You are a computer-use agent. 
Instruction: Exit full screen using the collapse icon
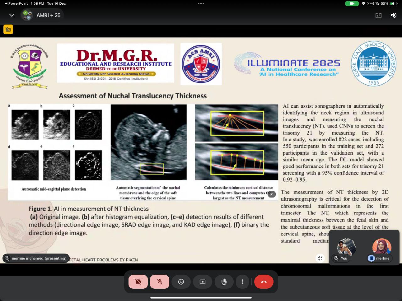click(x=320, y=258)
